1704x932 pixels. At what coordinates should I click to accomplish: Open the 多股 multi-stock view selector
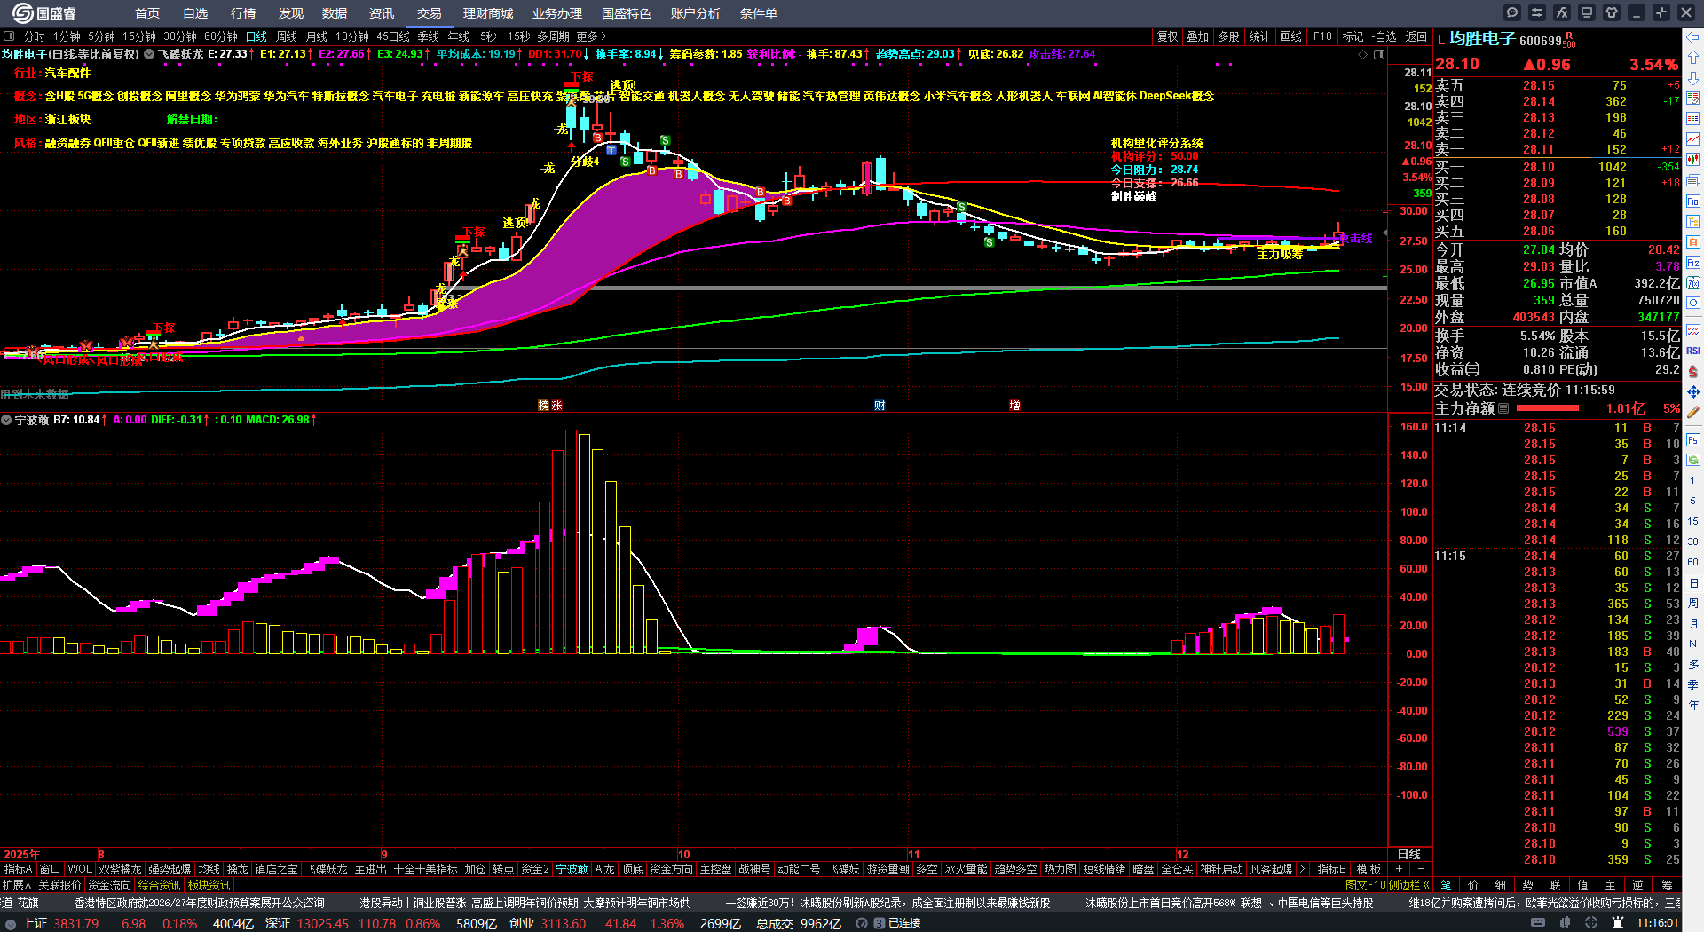click(x=1228, y=36)
